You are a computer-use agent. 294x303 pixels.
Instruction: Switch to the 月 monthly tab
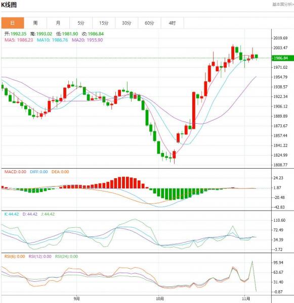pos(58,23)
